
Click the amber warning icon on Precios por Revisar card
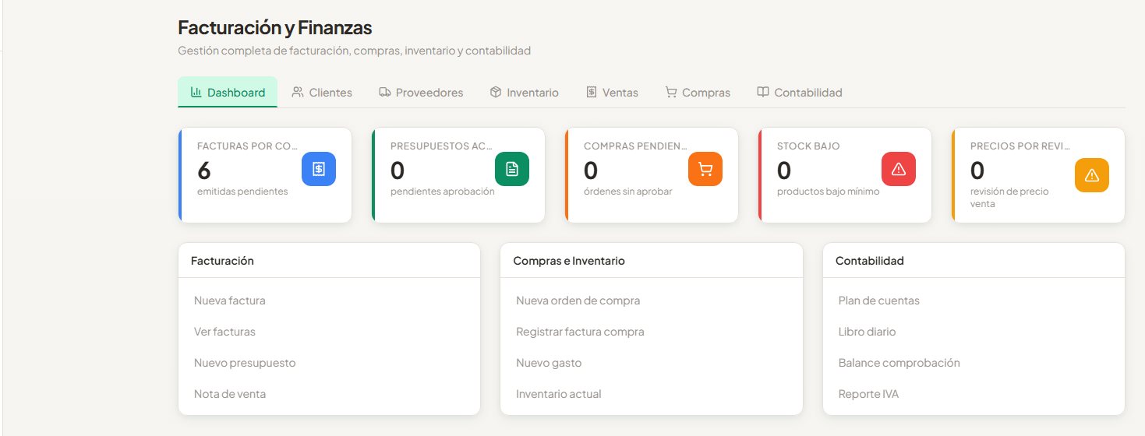coord(1092,175)
